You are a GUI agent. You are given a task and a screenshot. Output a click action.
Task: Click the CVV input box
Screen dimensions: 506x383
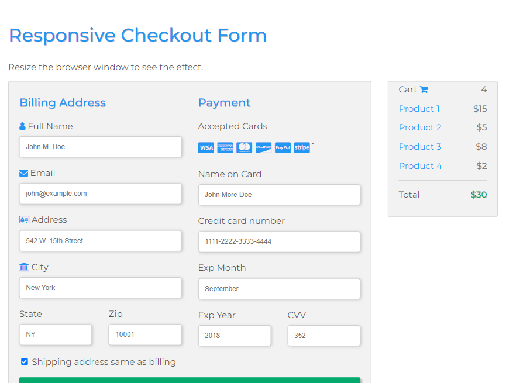pos(323,336)
